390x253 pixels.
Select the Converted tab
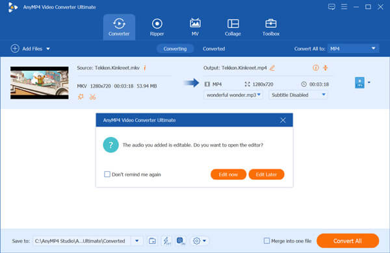(x=214, y=49)
